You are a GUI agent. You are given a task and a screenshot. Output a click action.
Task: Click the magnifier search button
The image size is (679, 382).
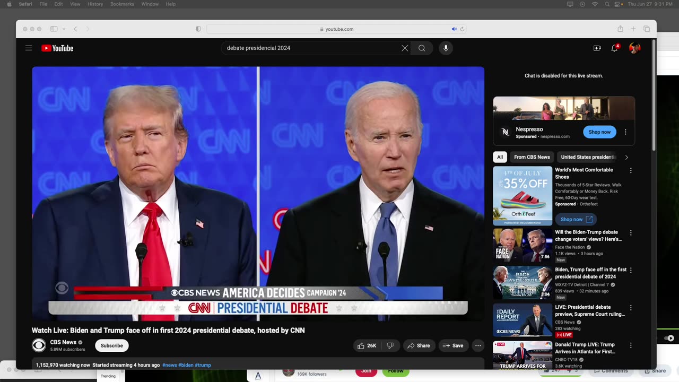(x=422, y=48)
